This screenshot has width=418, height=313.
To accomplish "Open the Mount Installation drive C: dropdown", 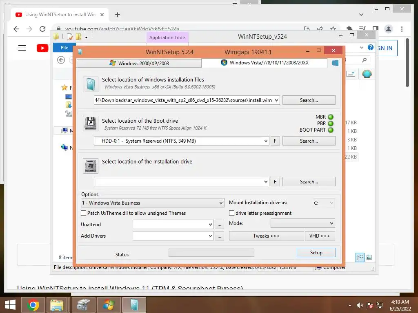I will pos(324,203).
